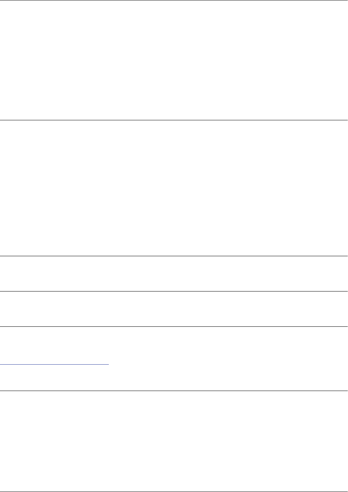
Task: Click the tall empty second section
Action: click(x=174, y=188)
